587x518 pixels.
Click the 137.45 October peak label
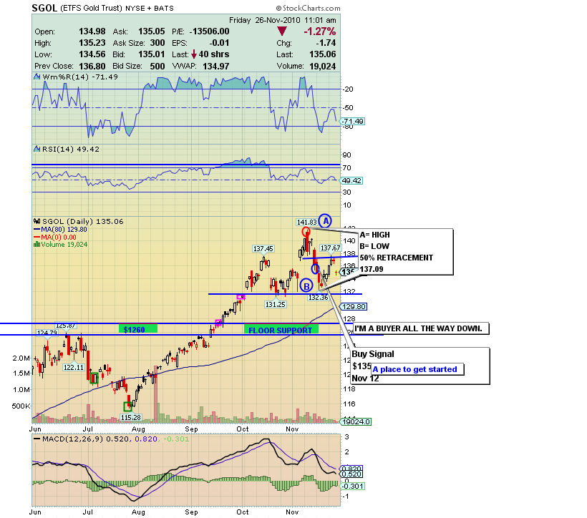tap(263, 249)
